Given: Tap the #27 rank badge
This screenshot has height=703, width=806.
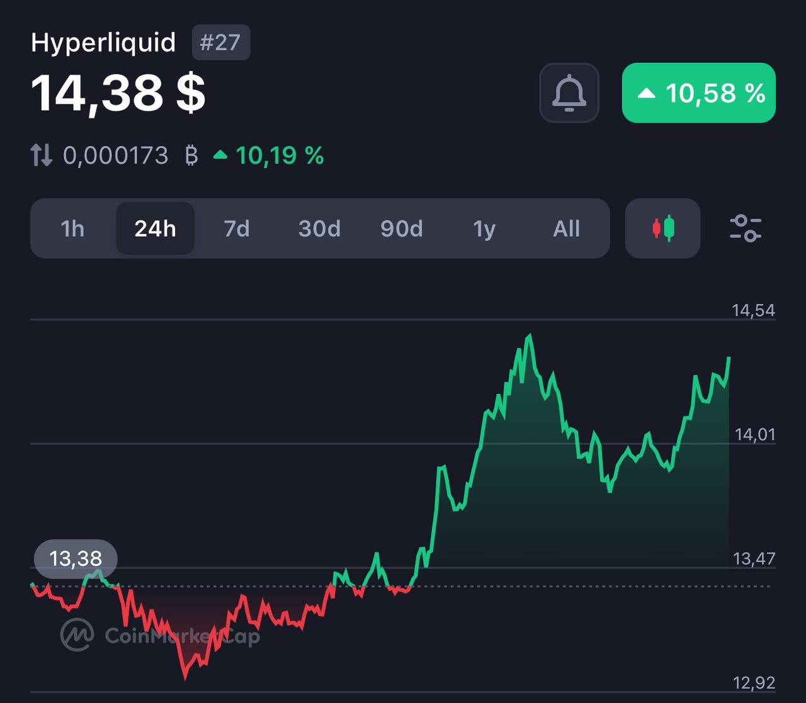Looking at the screenshot, I should pos(221,42).
